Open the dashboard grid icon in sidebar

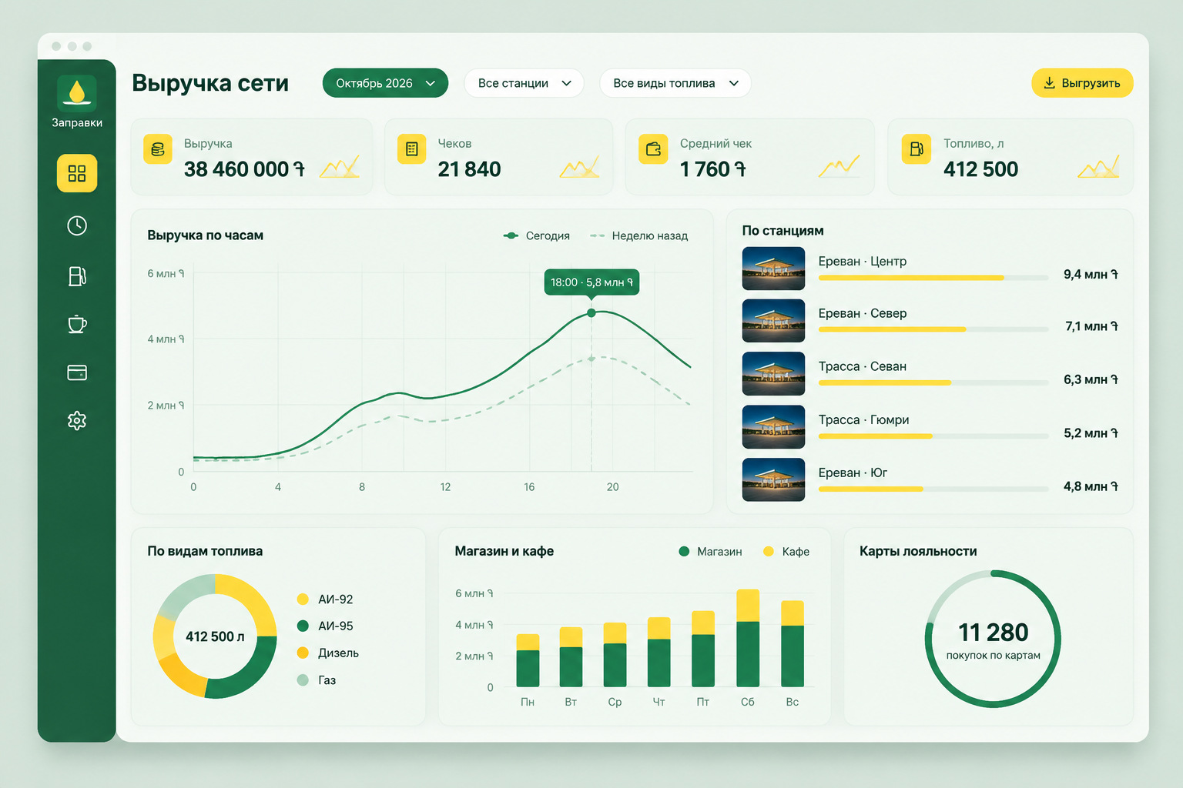pyautogui.click(x=77, y=173)
